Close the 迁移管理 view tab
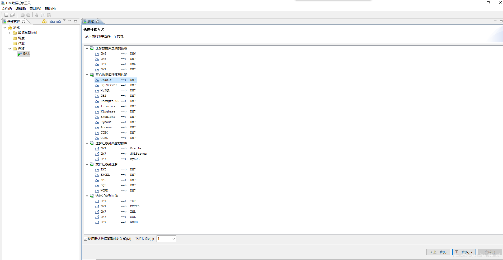 point(23,21)
